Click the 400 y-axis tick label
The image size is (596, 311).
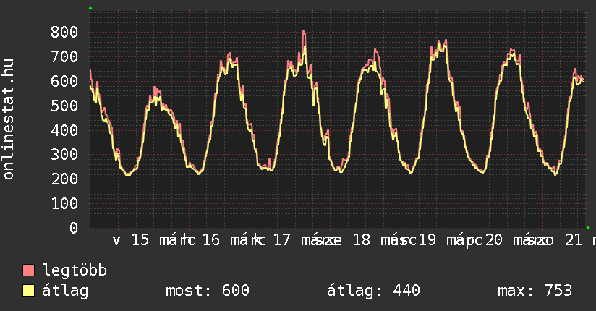click(64, 130)
